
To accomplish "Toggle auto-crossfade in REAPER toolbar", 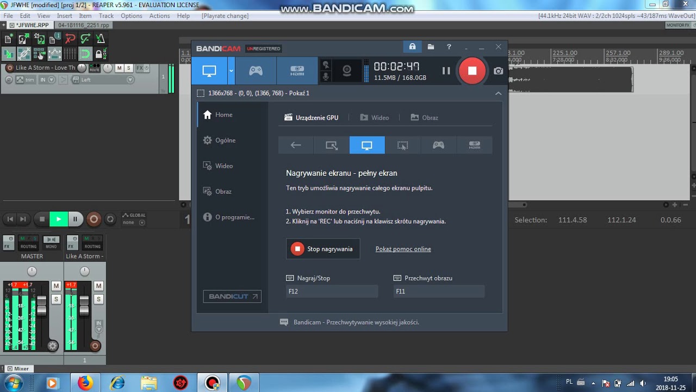I will click(x=8, y=53).
